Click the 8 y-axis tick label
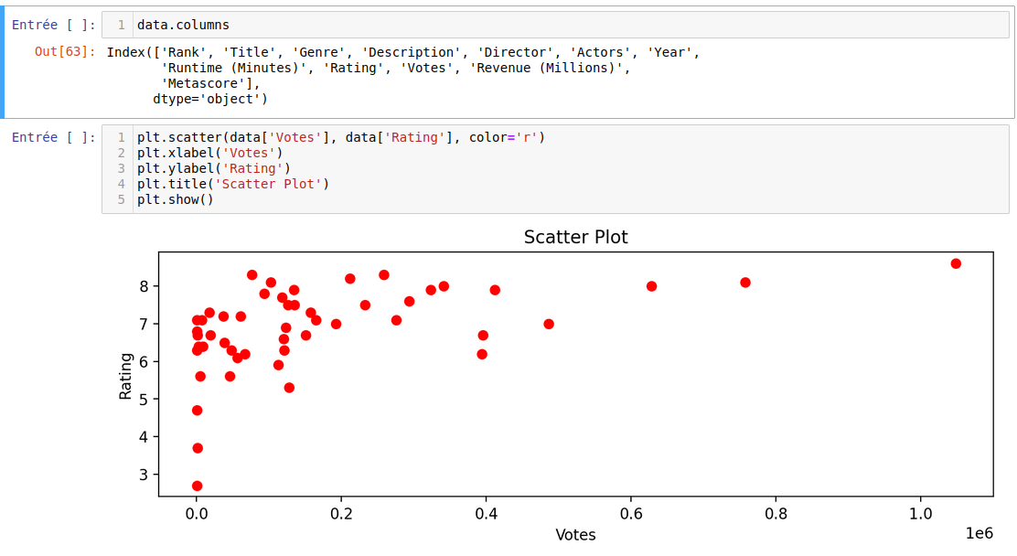Viewport: 1017px width, 556px height. [143, 286]
